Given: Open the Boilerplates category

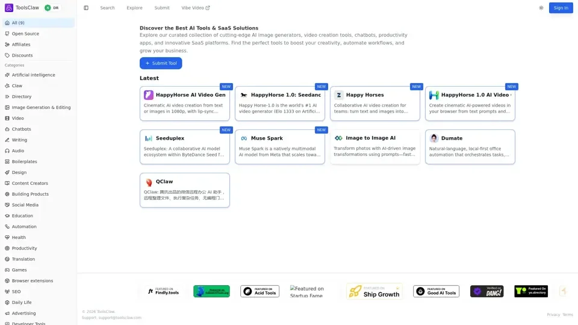Looking at the screenshot, I should pyautogui.click(x=39, y=162).
